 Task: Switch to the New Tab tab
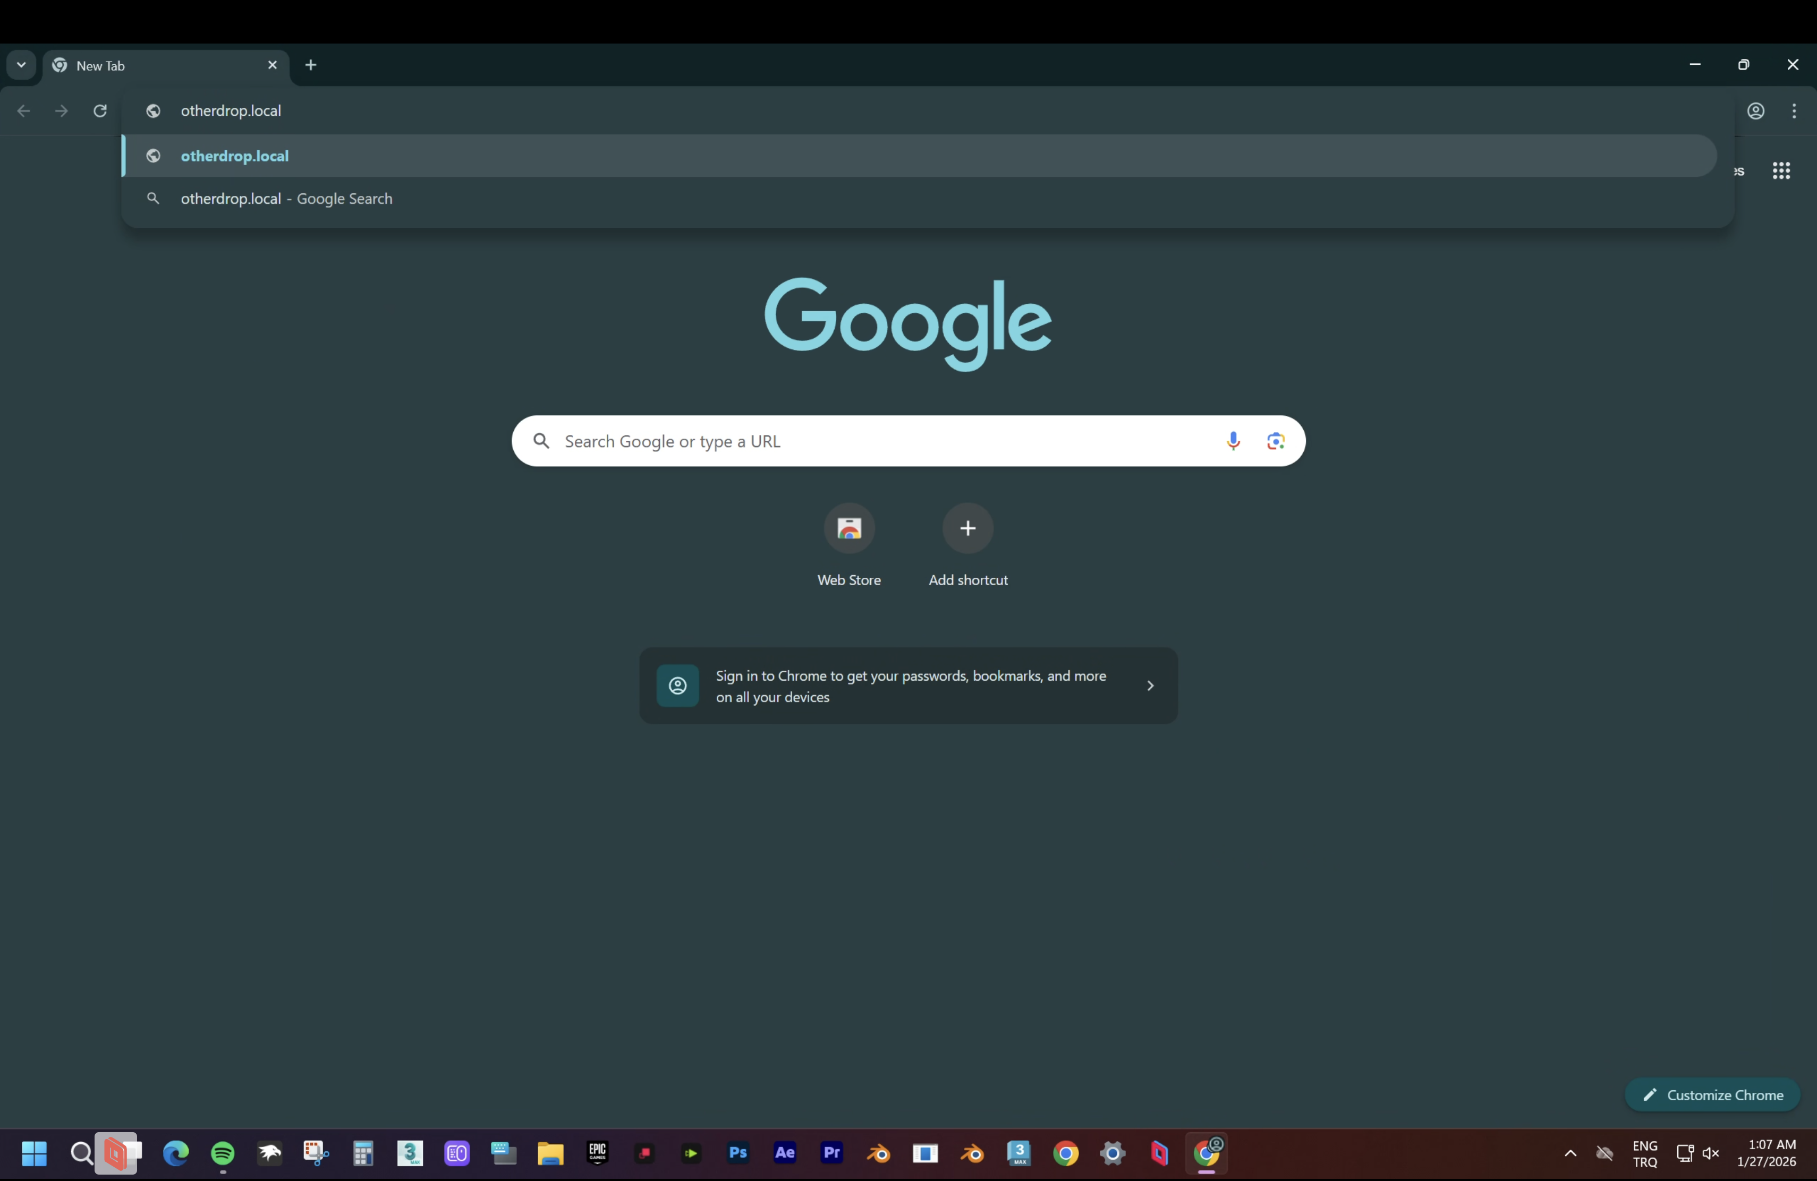tap(138, 65)
